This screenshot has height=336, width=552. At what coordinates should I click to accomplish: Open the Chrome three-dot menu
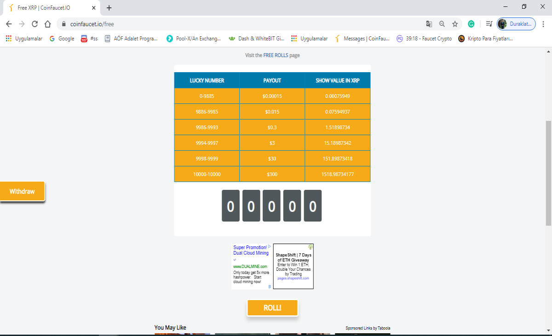tap(544, 24)
